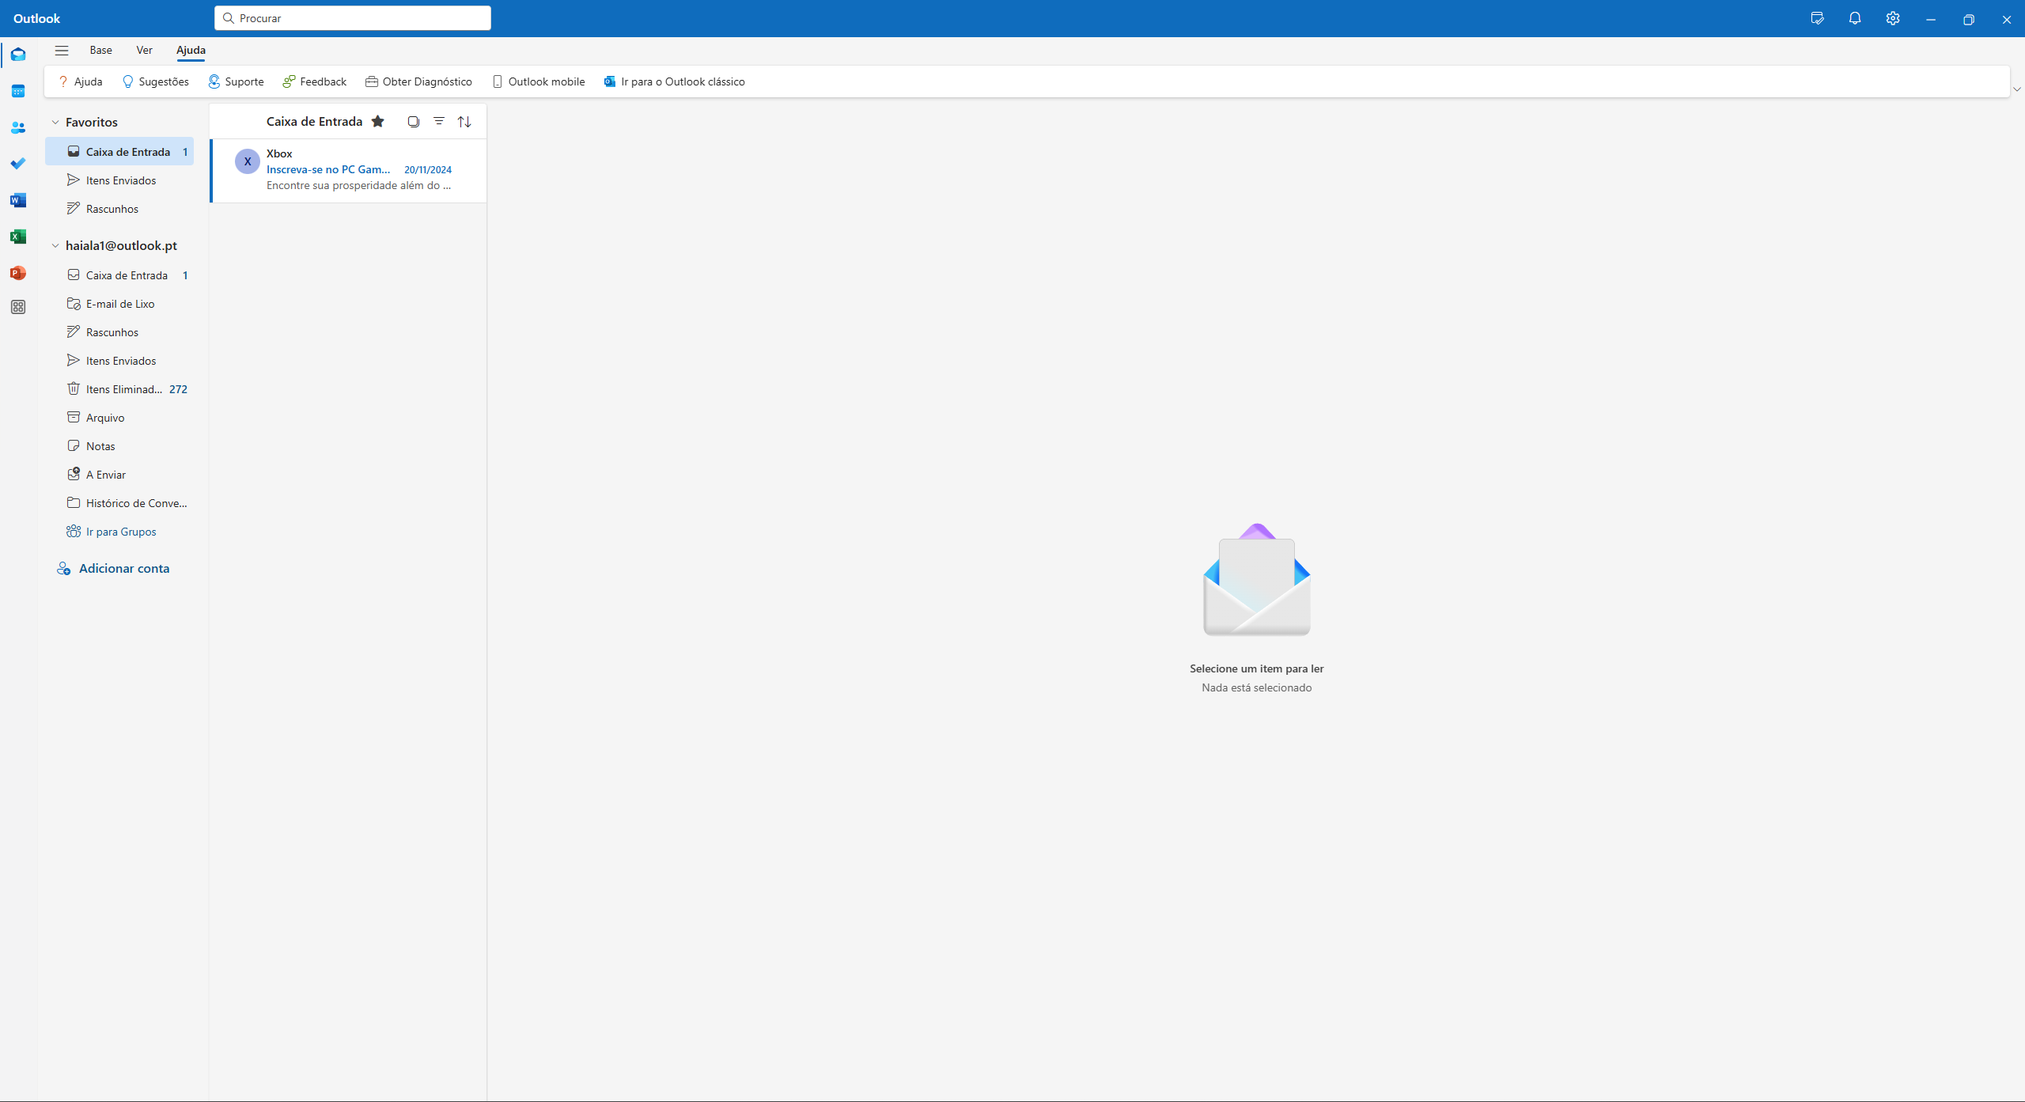The width and height of the screenshot is (2025, 1102).
Task: Toggle favorite star for Caixa de Entrada
Action: coord(378,121)
